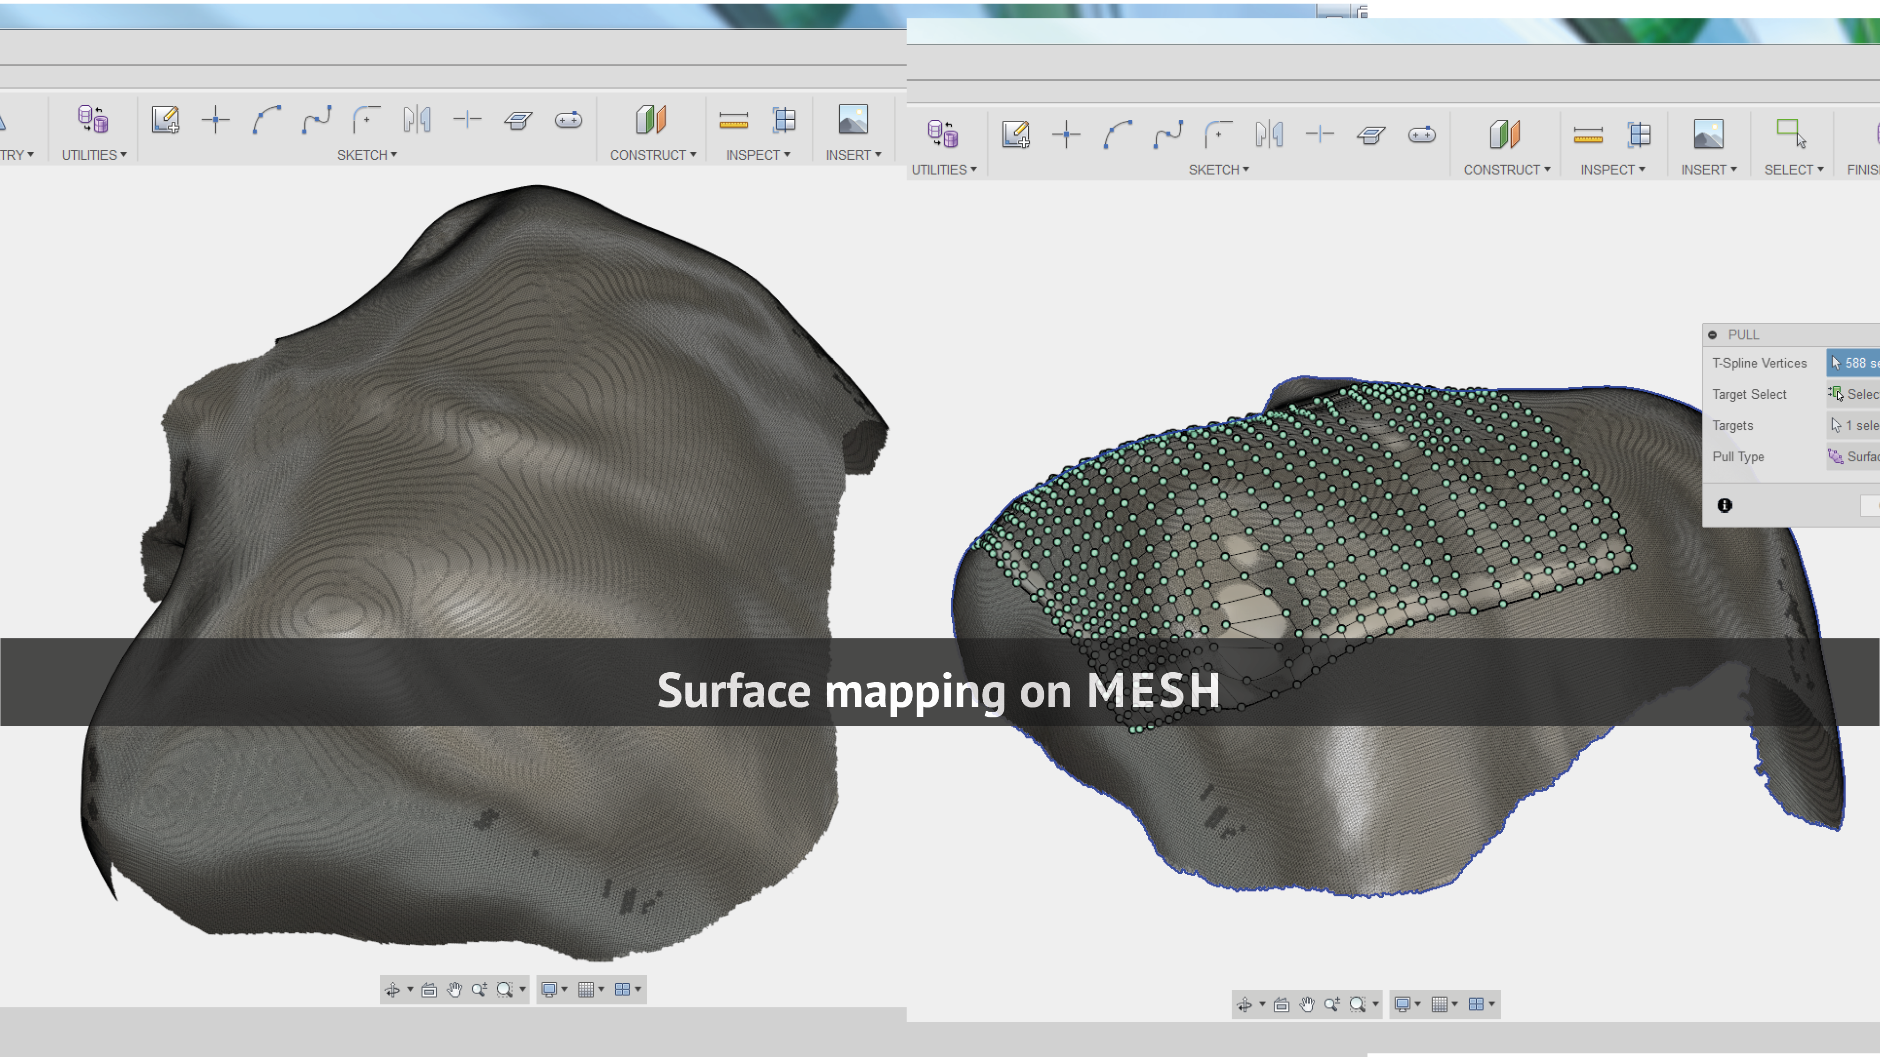The image size is (1880, 1057).
Task: Open UTILITIES menu label in left window
Action: [x=94, y=155]
